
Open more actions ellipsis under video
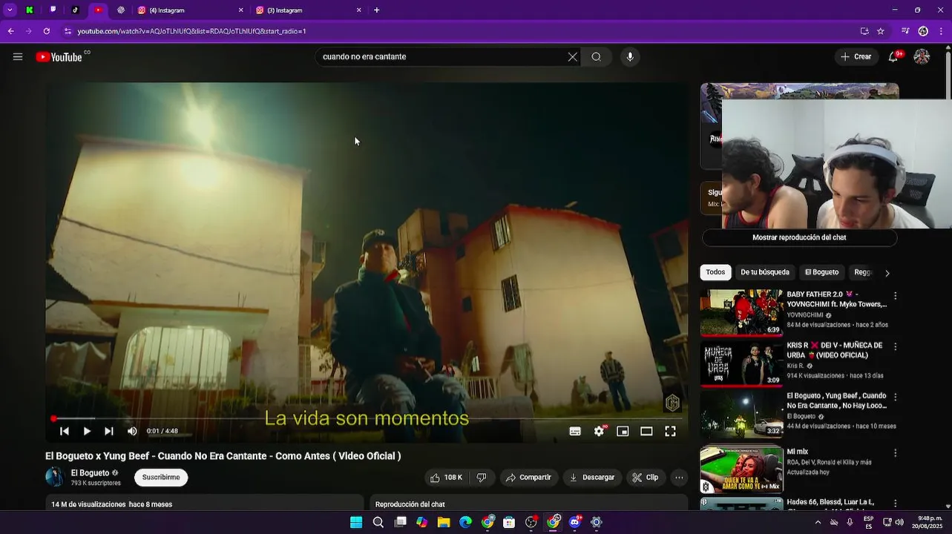tap(678, 478)
